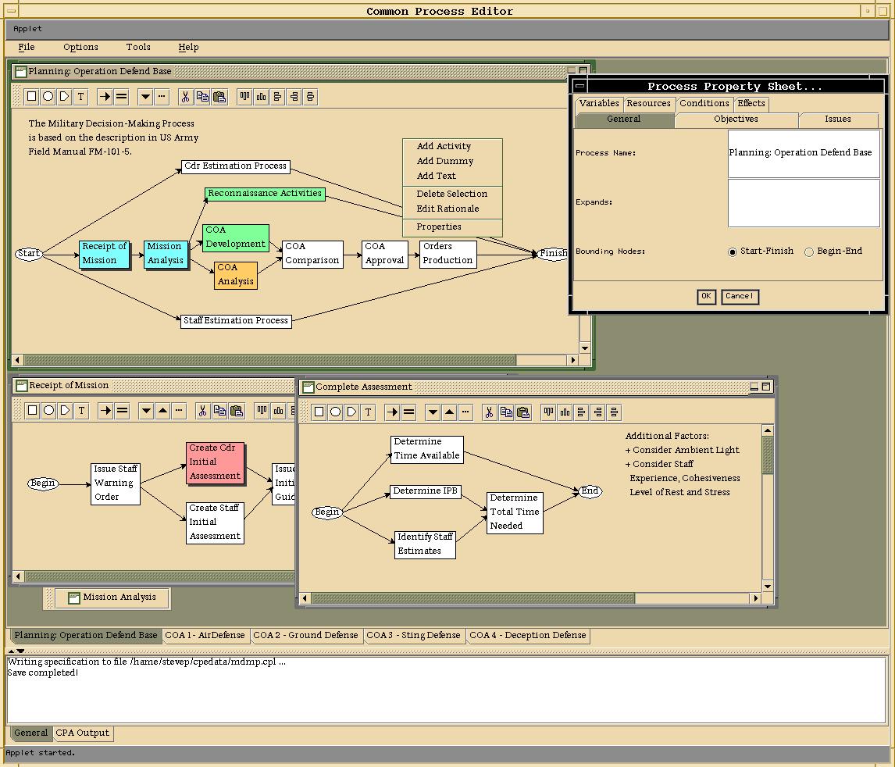
Task: Click the copy icon in Receipt of Mission toolbar
Action: click(x=219, y=411)
